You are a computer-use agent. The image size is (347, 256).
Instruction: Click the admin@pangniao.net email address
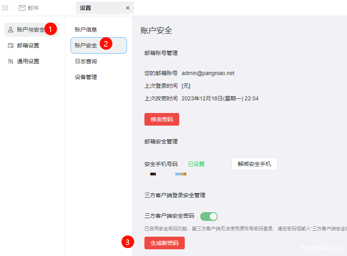(x=208, y=73)
